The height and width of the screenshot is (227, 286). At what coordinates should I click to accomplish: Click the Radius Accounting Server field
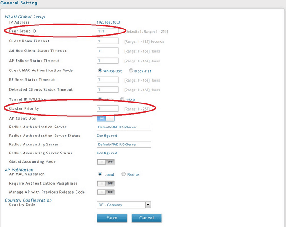[124, 144]
